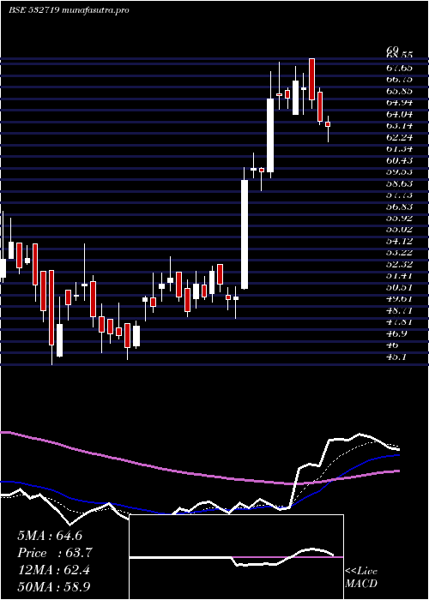Select the 50MA : 58.9 value
The width and height of the screenshot is (429, 600).
click(x=54, y=586)
